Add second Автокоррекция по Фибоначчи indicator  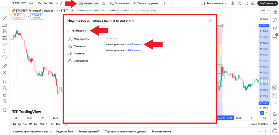(123, 50)
